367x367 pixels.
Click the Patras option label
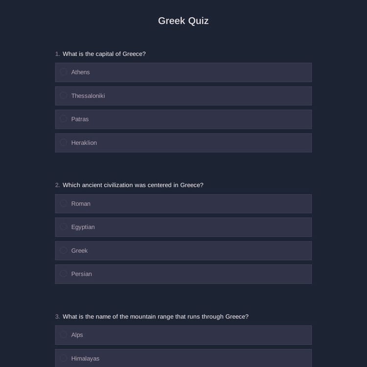[x=80, y=119]
